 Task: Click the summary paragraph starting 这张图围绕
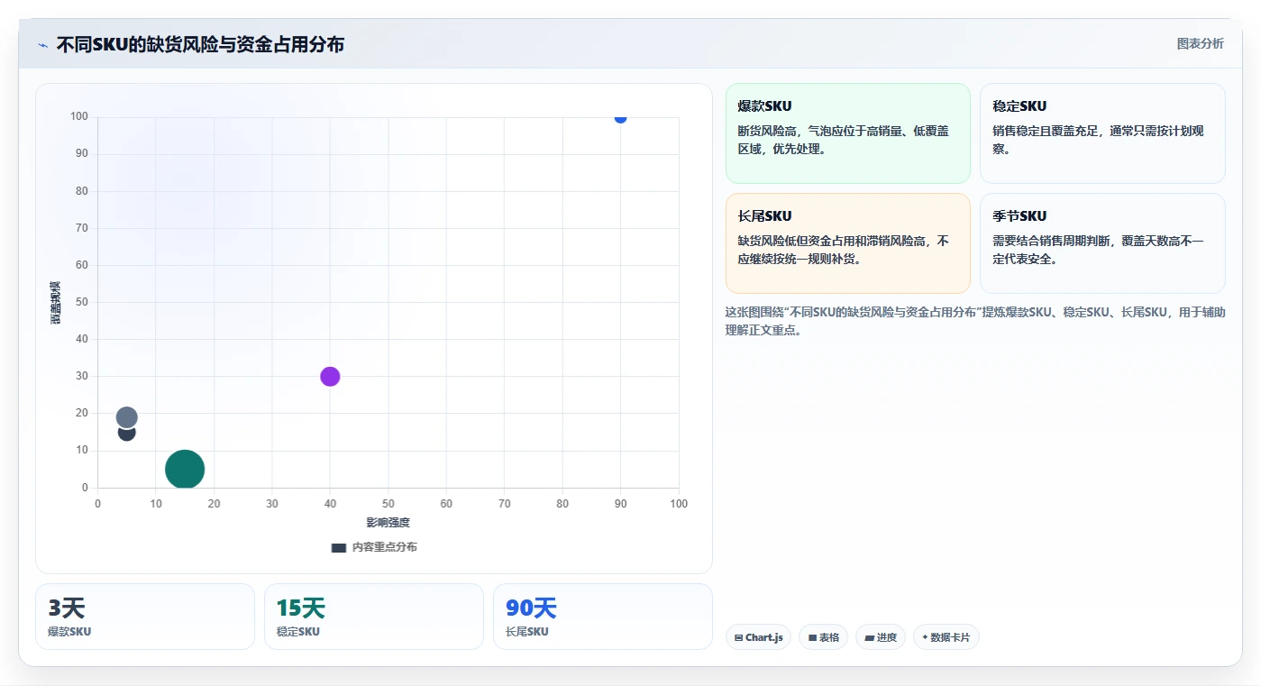click(975, 321)
